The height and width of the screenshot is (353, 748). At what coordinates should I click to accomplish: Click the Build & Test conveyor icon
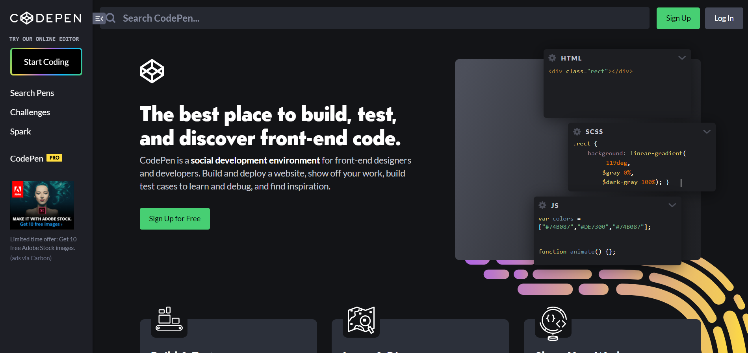click(169, 319)
